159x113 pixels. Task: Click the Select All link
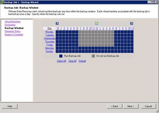click(61, 61)
